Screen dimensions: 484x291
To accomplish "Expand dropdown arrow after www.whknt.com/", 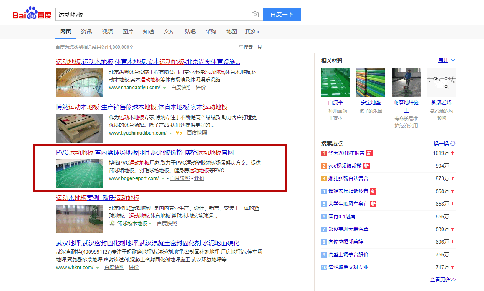I will 97,268.
